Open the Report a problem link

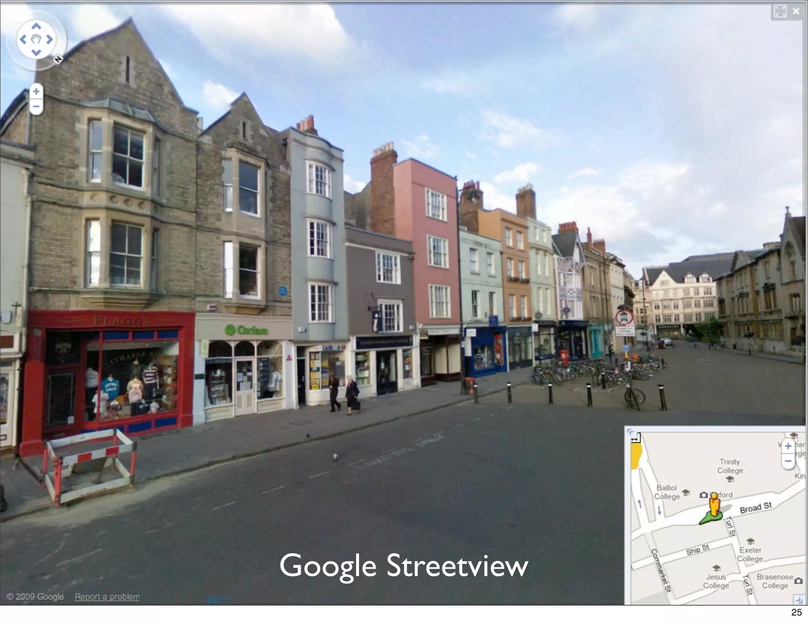tap(107, 597)
